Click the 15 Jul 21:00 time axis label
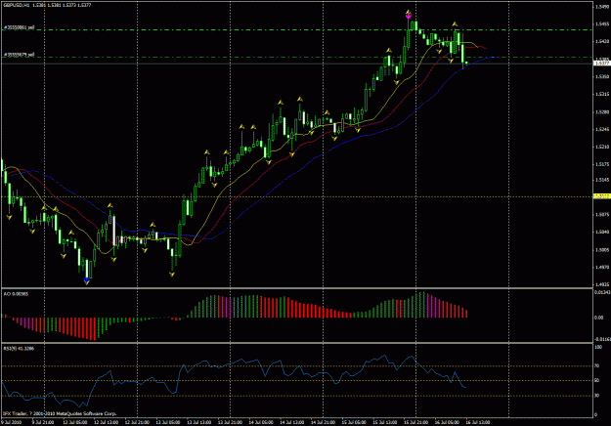 (x=415, y=422)
